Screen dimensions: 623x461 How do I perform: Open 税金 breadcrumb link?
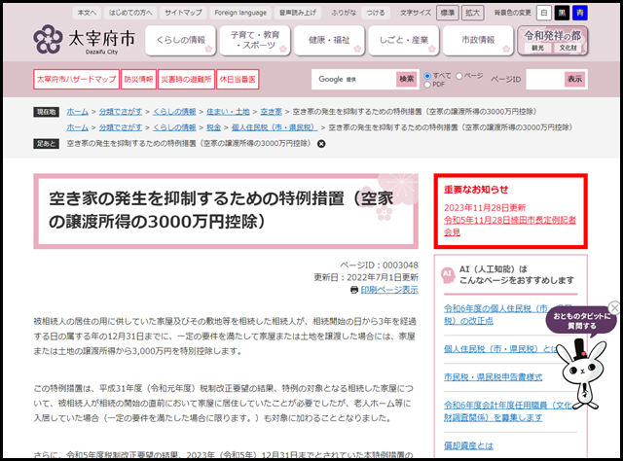point(214,127)
